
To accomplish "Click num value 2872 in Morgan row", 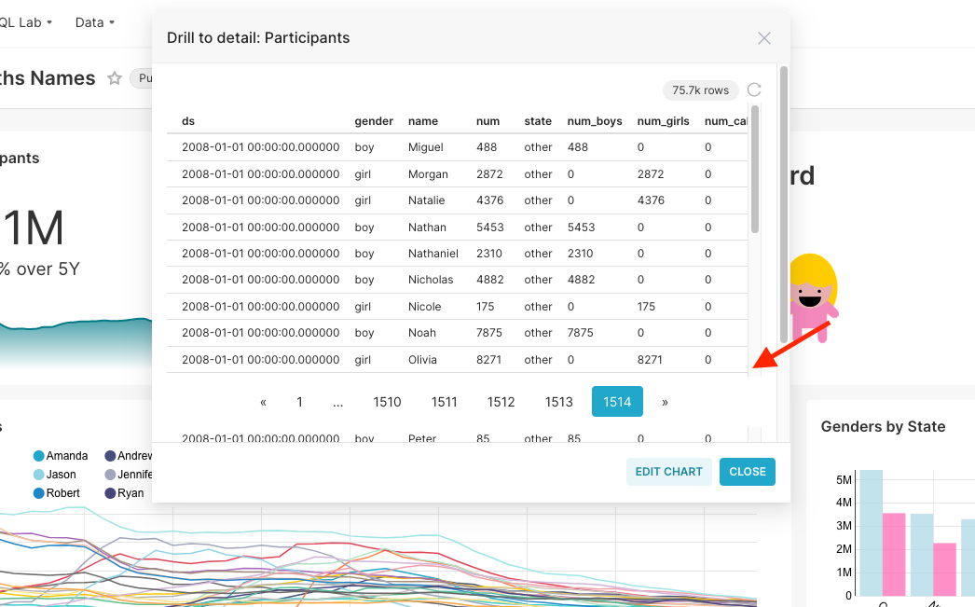I will point(489,174).
